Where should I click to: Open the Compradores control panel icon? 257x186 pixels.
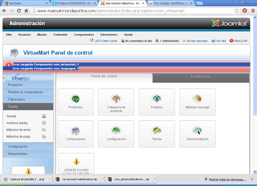76,134
